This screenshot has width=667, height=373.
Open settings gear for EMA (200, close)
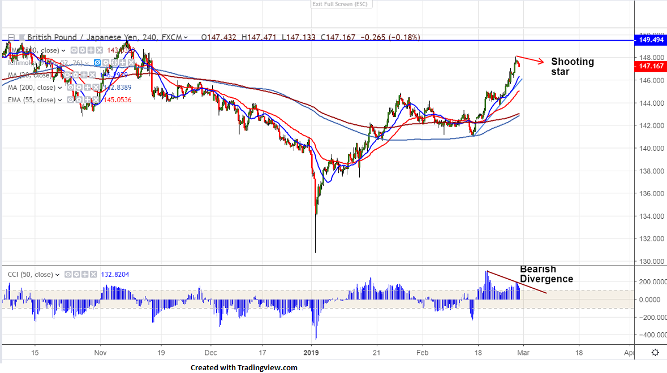[x=83, y=50]
